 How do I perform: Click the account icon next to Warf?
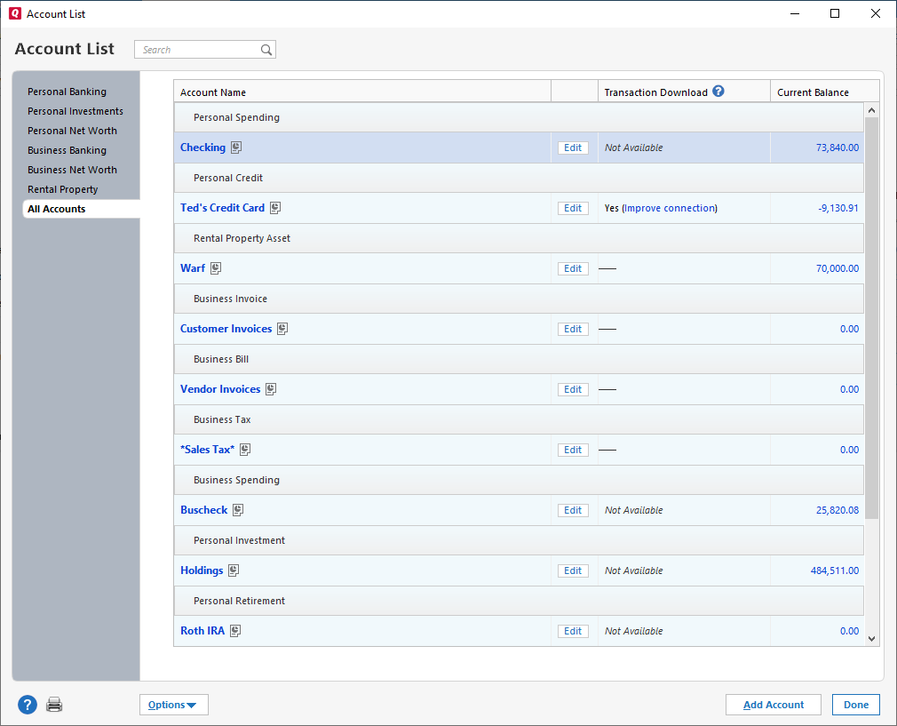[213, 267]
